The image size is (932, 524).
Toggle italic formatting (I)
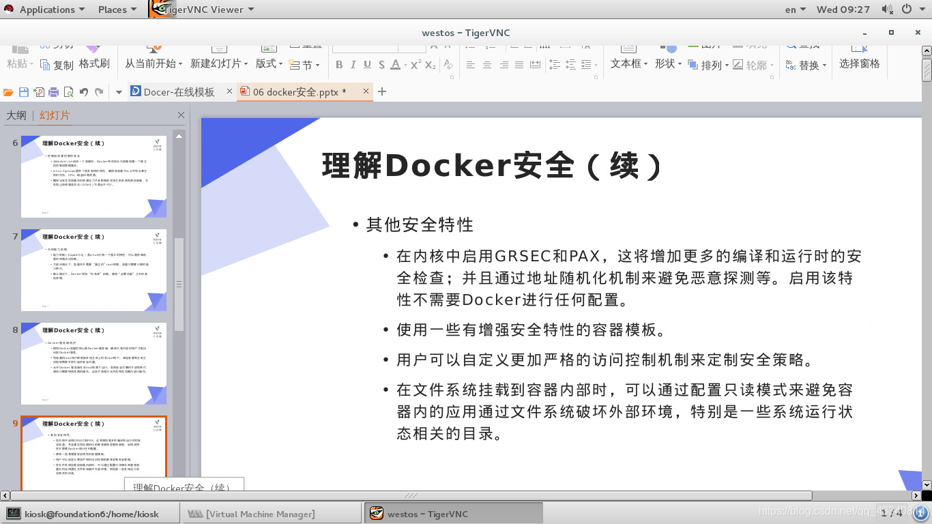(353, 65)
